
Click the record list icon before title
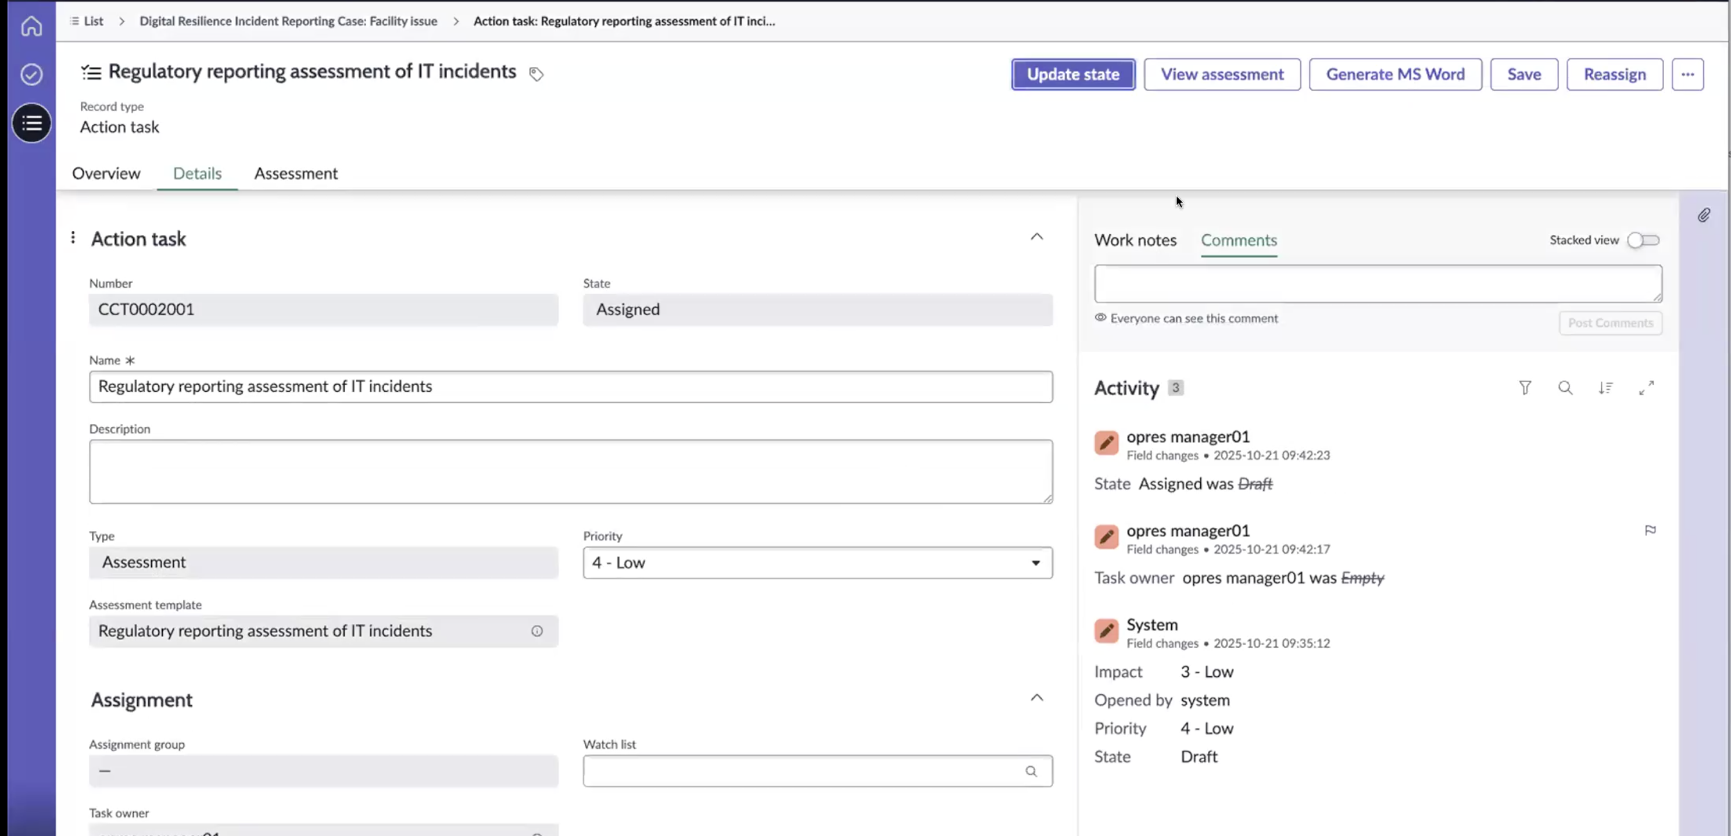point(91,72)
